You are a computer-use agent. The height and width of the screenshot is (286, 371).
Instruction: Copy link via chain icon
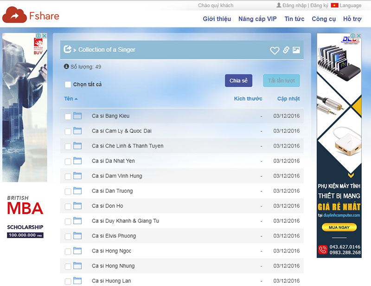(x=286, y=51)
